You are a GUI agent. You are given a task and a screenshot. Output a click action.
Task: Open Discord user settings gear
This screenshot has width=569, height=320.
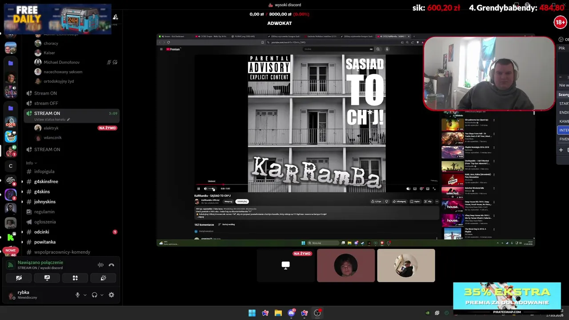click(112, 295)
